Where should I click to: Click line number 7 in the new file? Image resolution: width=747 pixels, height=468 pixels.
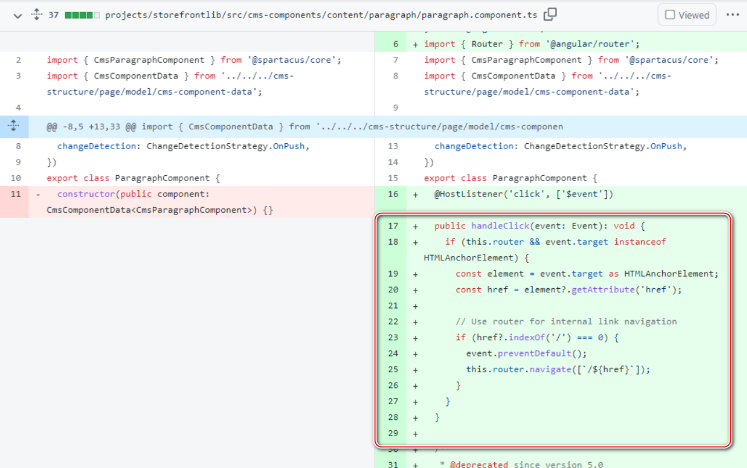[x=396, y=60]
